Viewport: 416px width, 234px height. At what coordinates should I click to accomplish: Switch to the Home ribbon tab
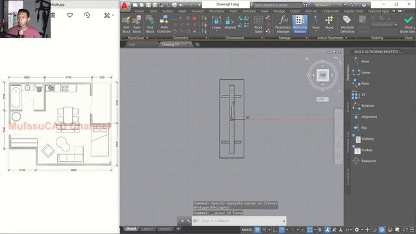[139, 11]
